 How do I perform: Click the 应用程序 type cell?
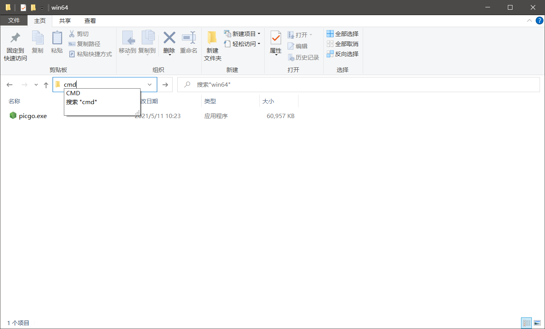(x=216, y=116)
